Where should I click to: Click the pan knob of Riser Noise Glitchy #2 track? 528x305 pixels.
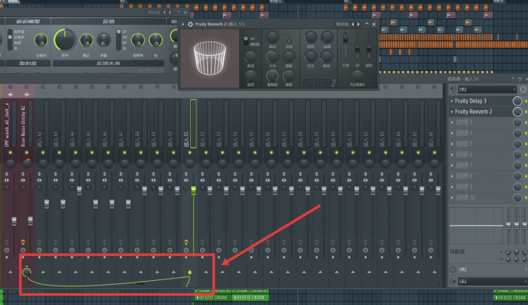click(x=26, y=164)
